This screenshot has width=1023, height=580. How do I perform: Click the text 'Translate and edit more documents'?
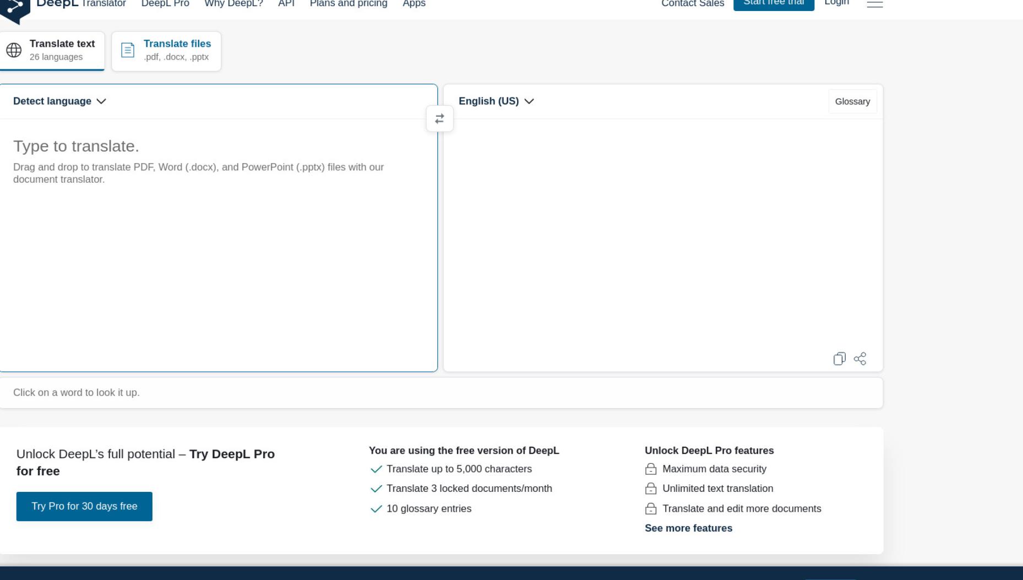pos(742,508)
